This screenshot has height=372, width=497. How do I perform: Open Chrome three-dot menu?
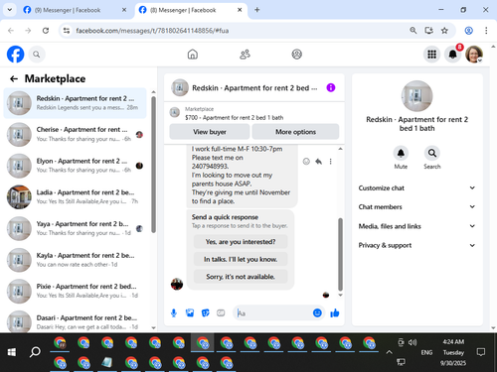click(x=486, y=31)
